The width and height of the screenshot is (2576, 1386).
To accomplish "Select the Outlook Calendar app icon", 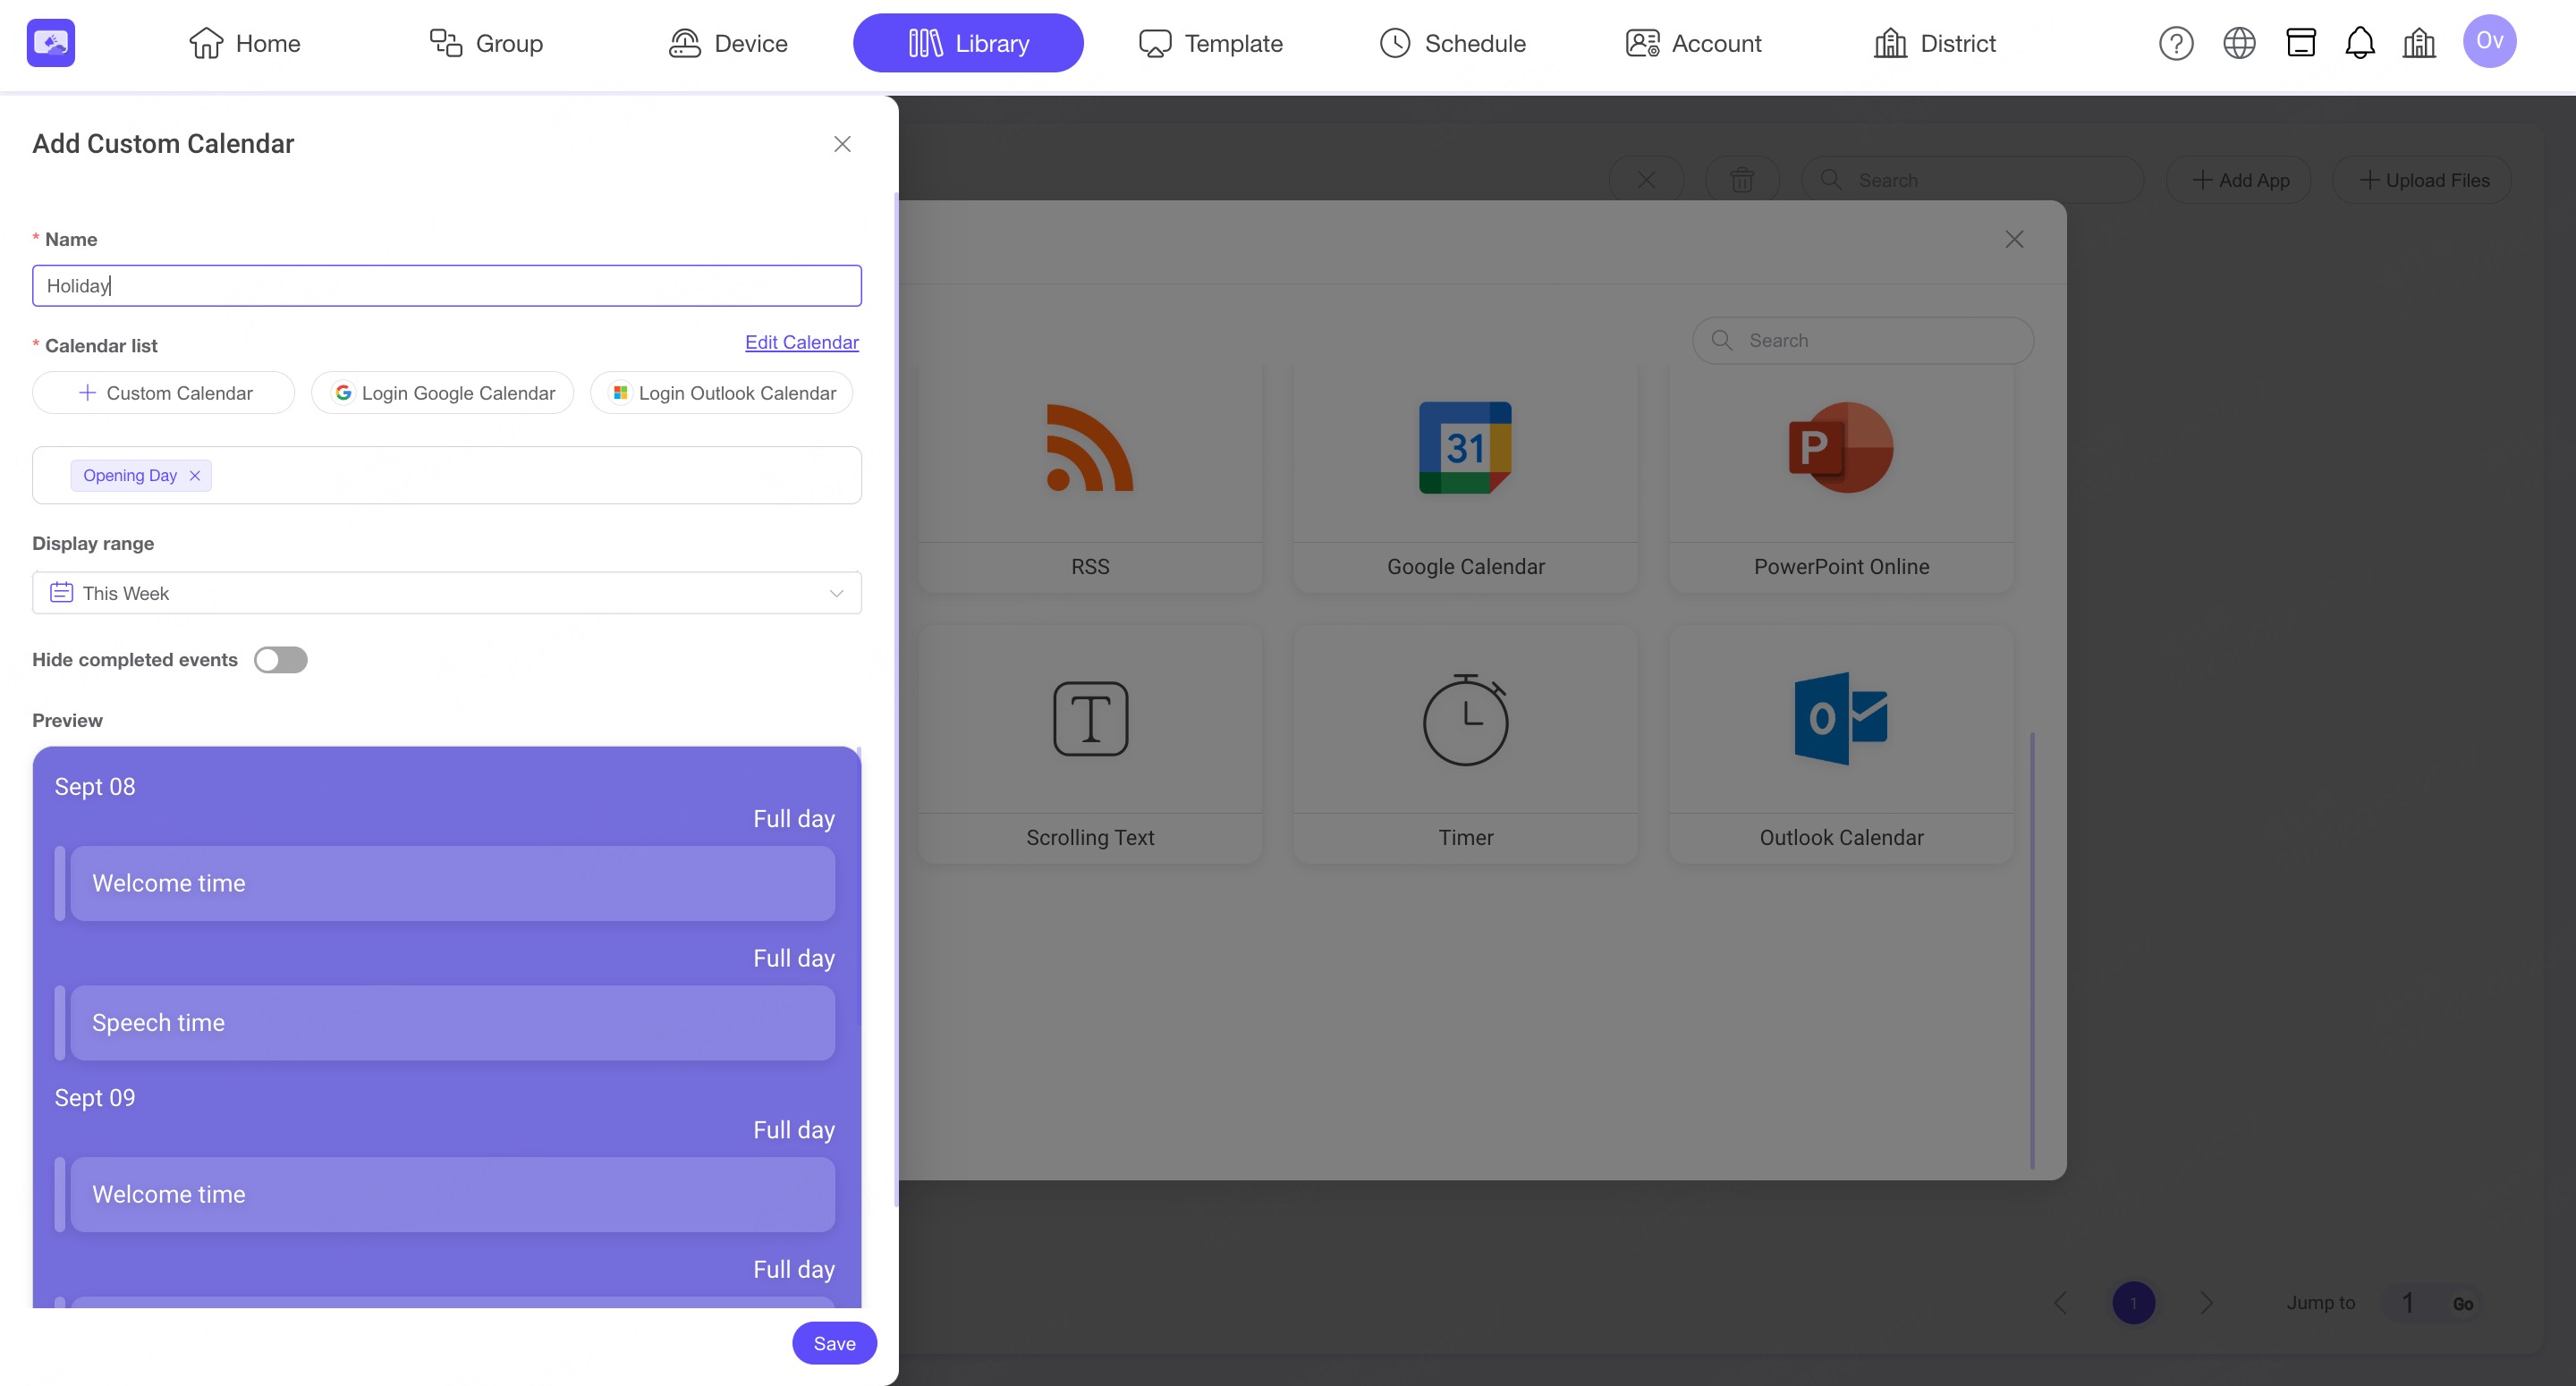I will click(1840, 719).
